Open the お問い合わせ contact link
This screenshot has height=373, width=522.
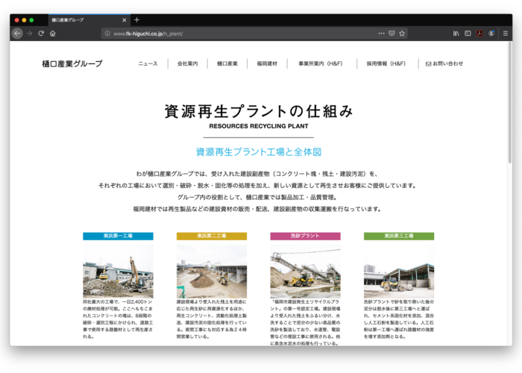pyautogui.click(x=444, y=64)
